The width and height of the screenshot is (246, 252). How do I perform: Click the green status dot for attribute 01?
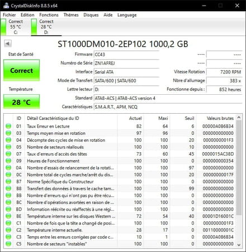click(8, 126)
